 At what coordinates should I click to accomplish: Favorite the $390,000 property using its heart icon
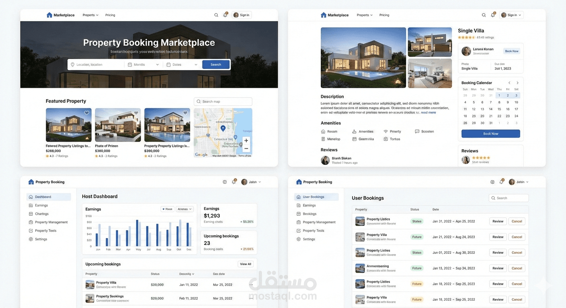(x=185, y=113)
